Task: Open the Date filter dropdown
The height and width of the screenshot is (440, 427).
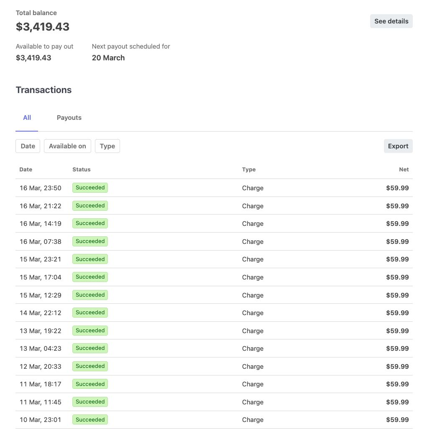Action: click(28, 146)
